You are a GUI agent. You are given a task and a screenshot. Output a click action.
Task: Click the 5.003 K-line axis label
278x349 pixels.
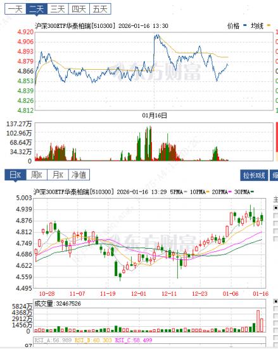click(24, 198)
